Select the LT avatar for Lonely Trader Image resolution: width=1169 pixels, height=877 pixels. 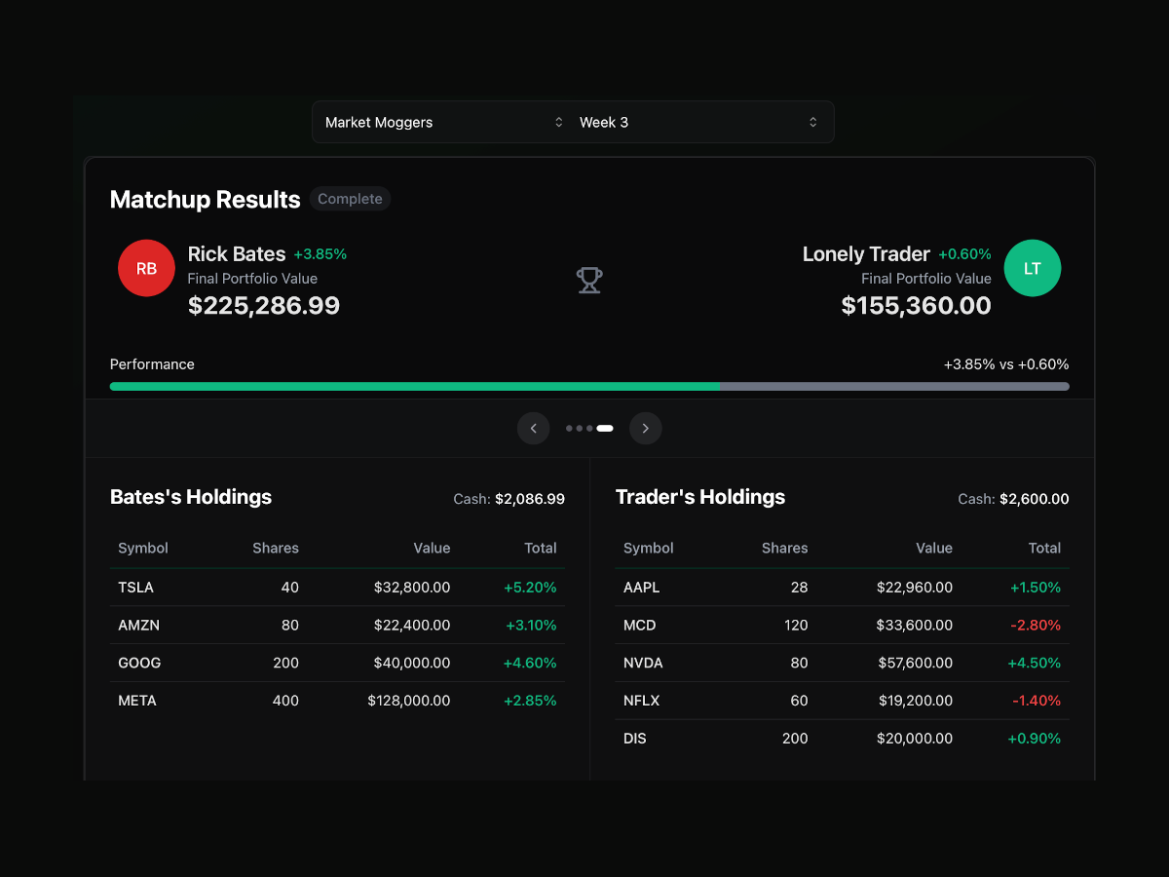1032,268
